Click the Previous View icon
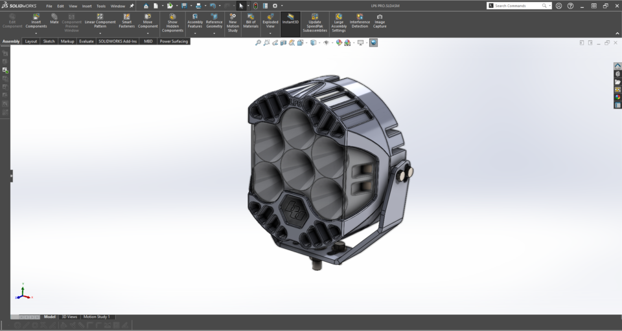The image size is (622, 331). click(x=275, y=43)
